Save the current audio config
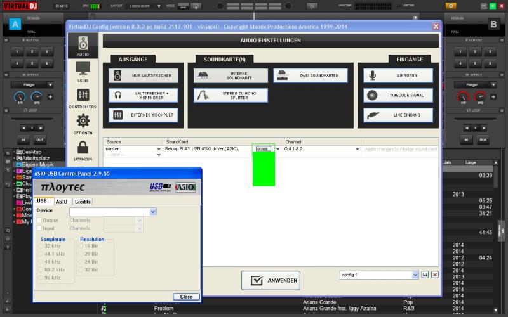The width and height of the screenshot is (508, 317). [425, 275]
